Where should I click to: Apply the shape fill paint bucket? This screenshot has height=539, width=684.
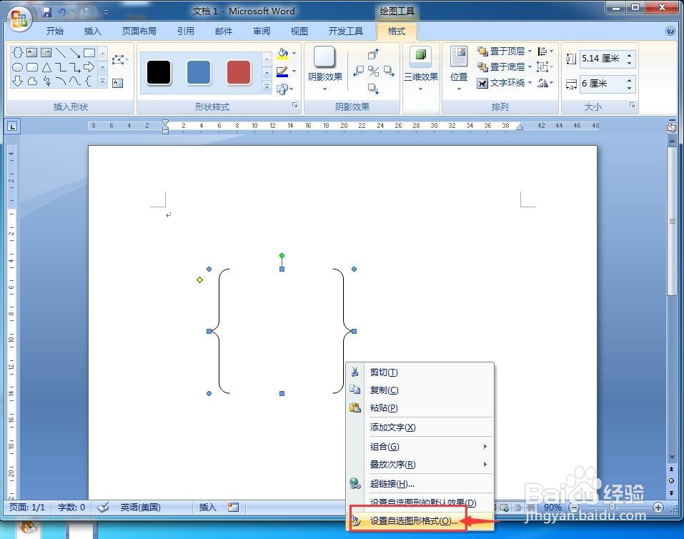(x=282, y=53)
